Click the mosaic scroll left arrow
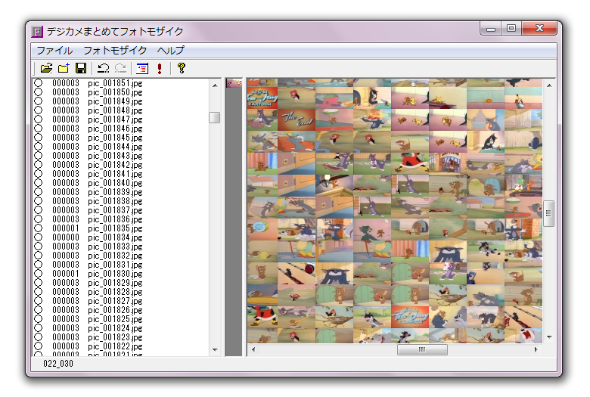Image resolution: width=590 pixels, height=397 pixels. coord(253,349)
